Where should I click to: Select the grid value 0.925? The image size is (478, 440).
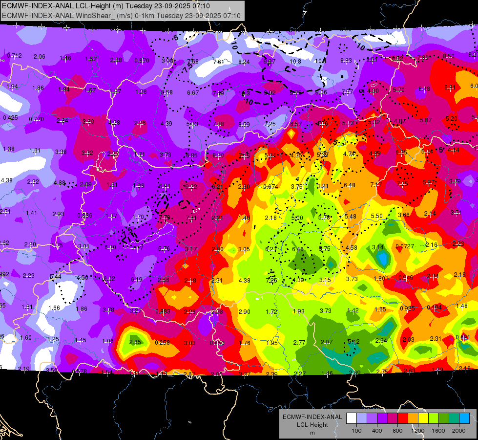coord(407,308)
